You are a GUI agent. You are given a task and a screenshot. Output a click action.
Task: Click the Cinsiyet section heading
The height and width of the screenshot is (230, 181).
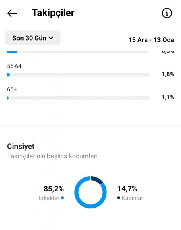[21, 146]
